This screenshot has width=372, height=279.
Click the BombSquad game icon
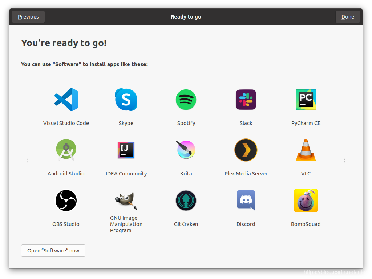pos(306,201)
